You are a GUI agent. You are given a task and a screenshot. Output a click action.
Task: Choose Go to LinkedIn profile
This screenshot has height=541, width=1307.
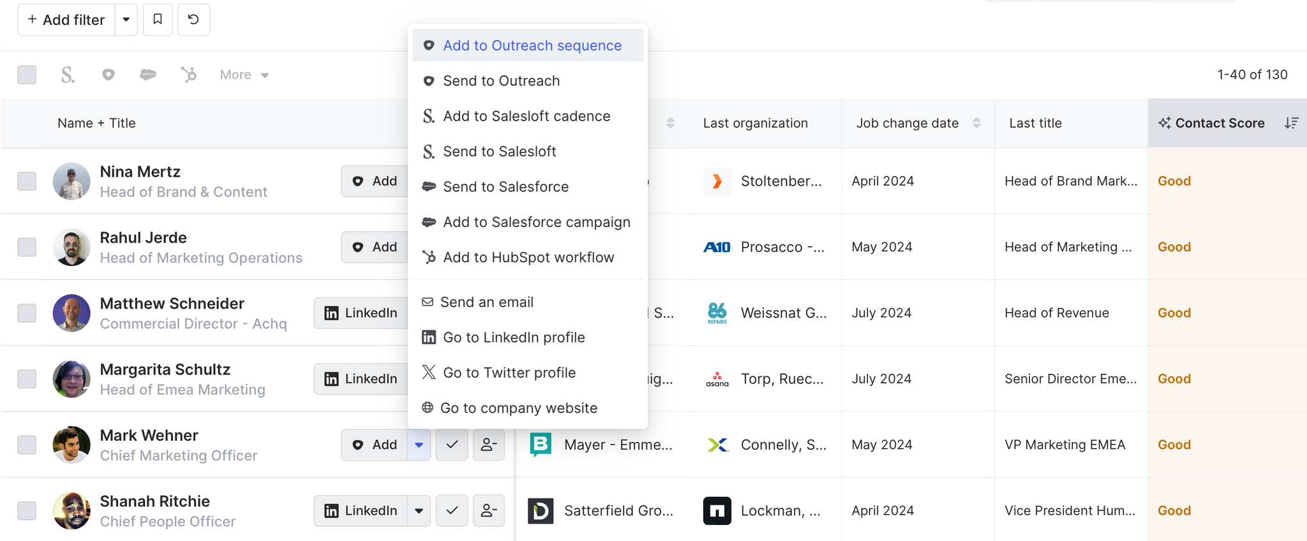pos(528,337)
